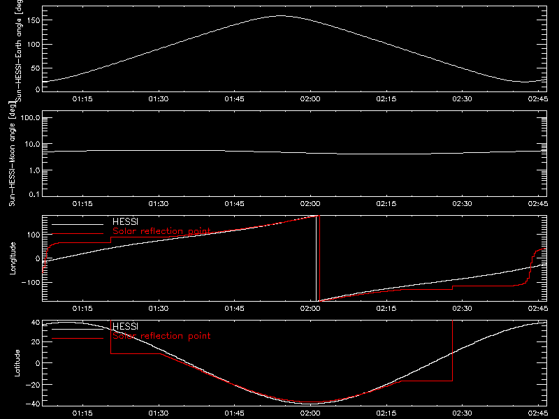
Task: Select 'Solar reflection point' legend in Longitude plot
Action: (161, 231)
